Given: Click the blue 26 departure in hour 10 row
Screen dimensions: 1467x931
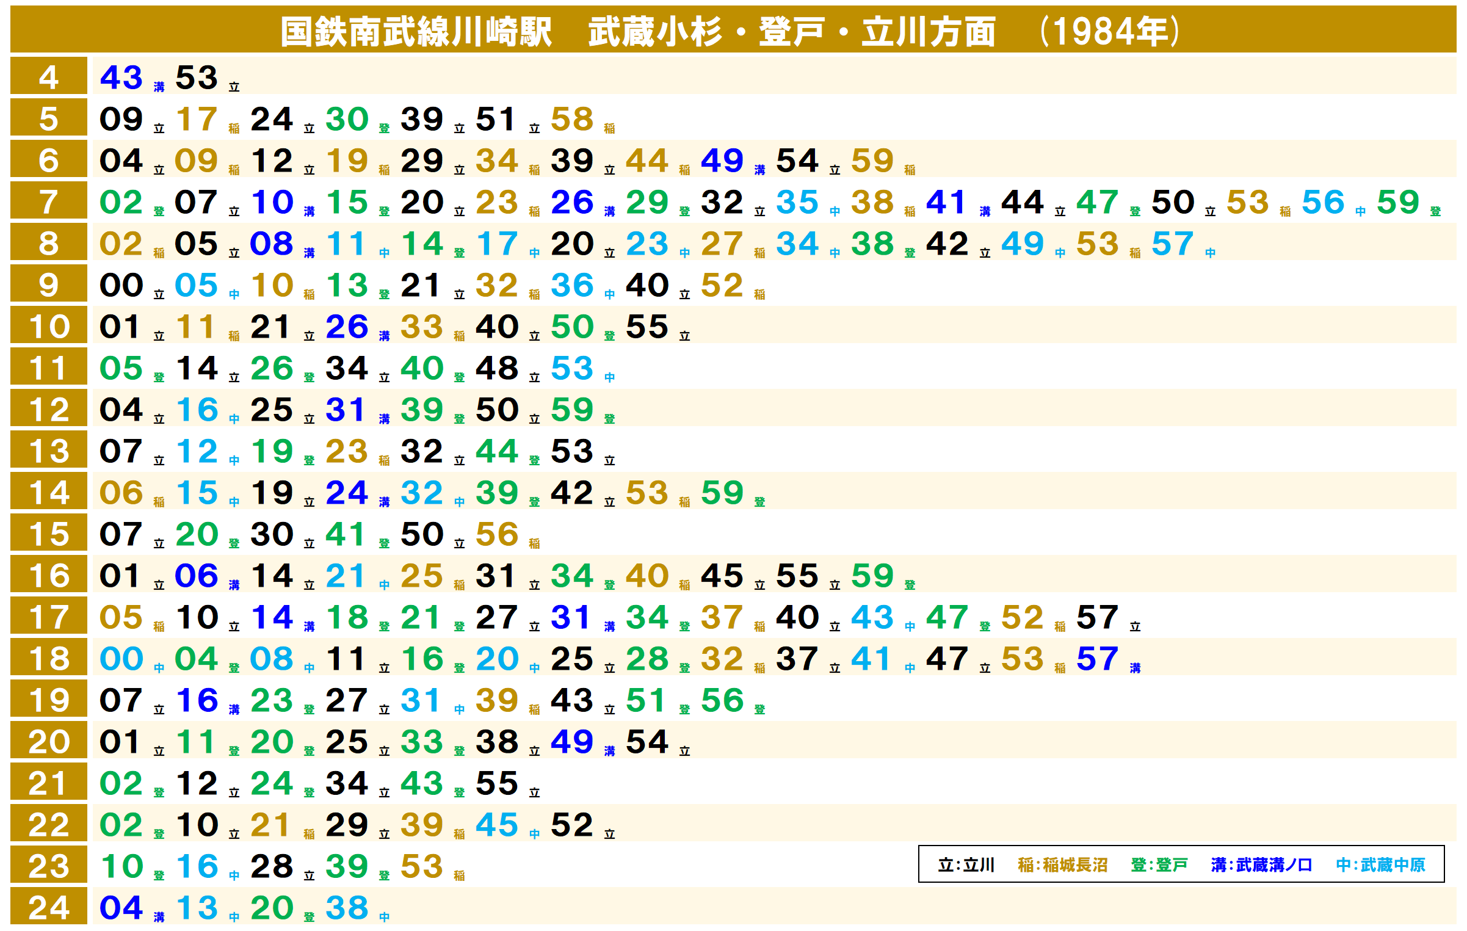Looking at the screenshot, I should pyautogui.click(x=347, y=327).
